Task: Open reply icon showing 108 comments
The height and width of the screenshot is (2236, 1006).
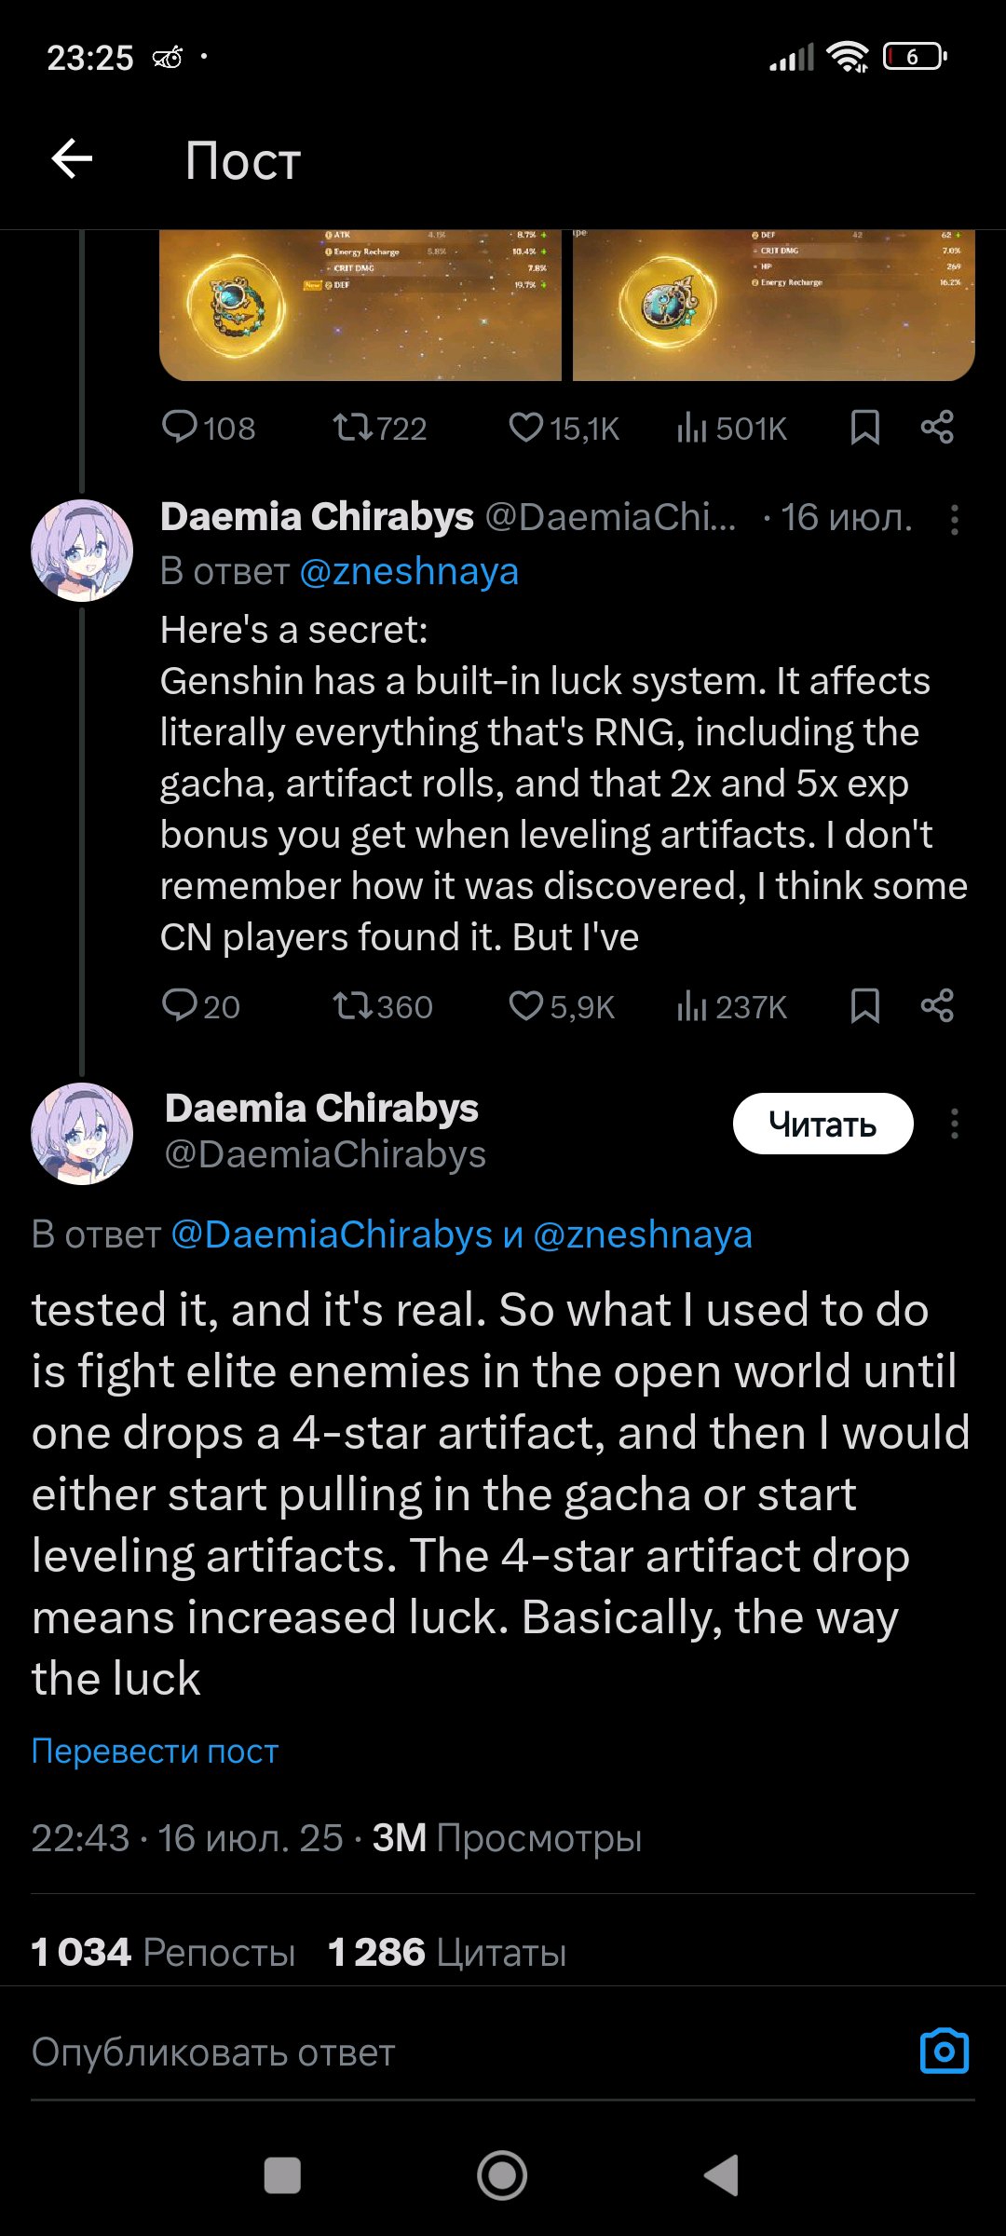Action: (x=179, y=428)
